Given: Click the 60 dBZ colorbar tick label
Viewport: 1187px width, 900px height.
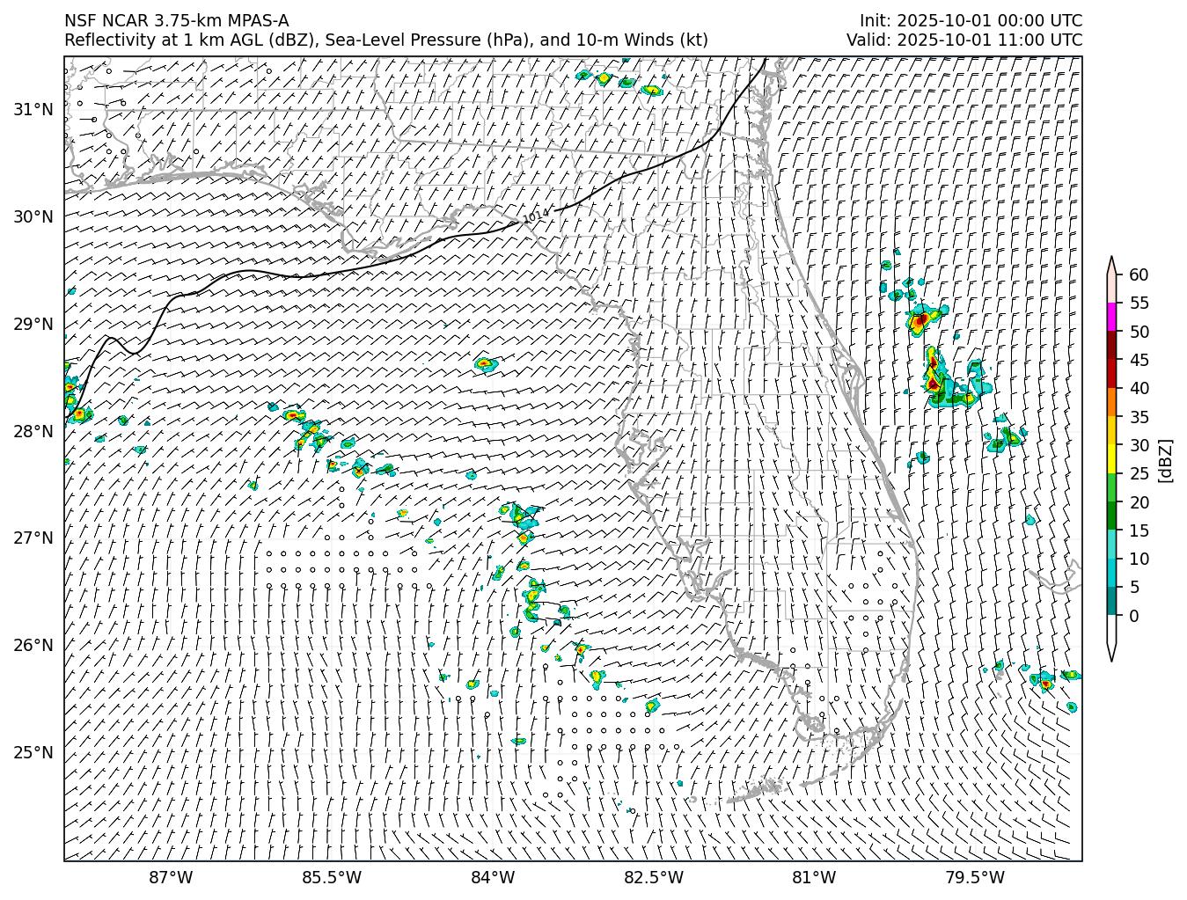Looking at the screenshot, I should pyautogui.click(x=1138, y=274).
